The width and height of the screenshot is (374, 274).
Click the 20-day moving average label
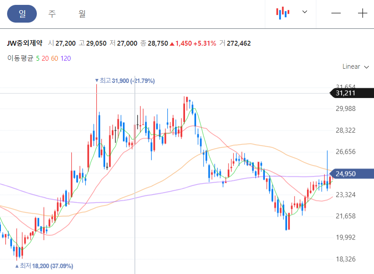[45, 59]
